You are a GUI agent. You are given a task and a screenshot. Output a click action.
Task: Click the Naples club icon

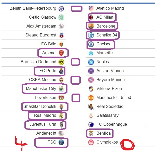[91, 62]
